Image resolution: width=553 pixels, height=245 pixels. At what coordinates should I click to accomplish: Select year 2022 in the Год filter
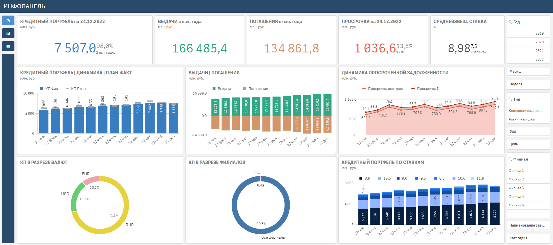[528, 59]
